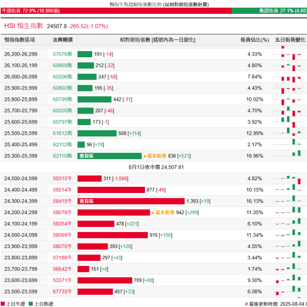Open bear warrant link 60802熊

(63, 88)
